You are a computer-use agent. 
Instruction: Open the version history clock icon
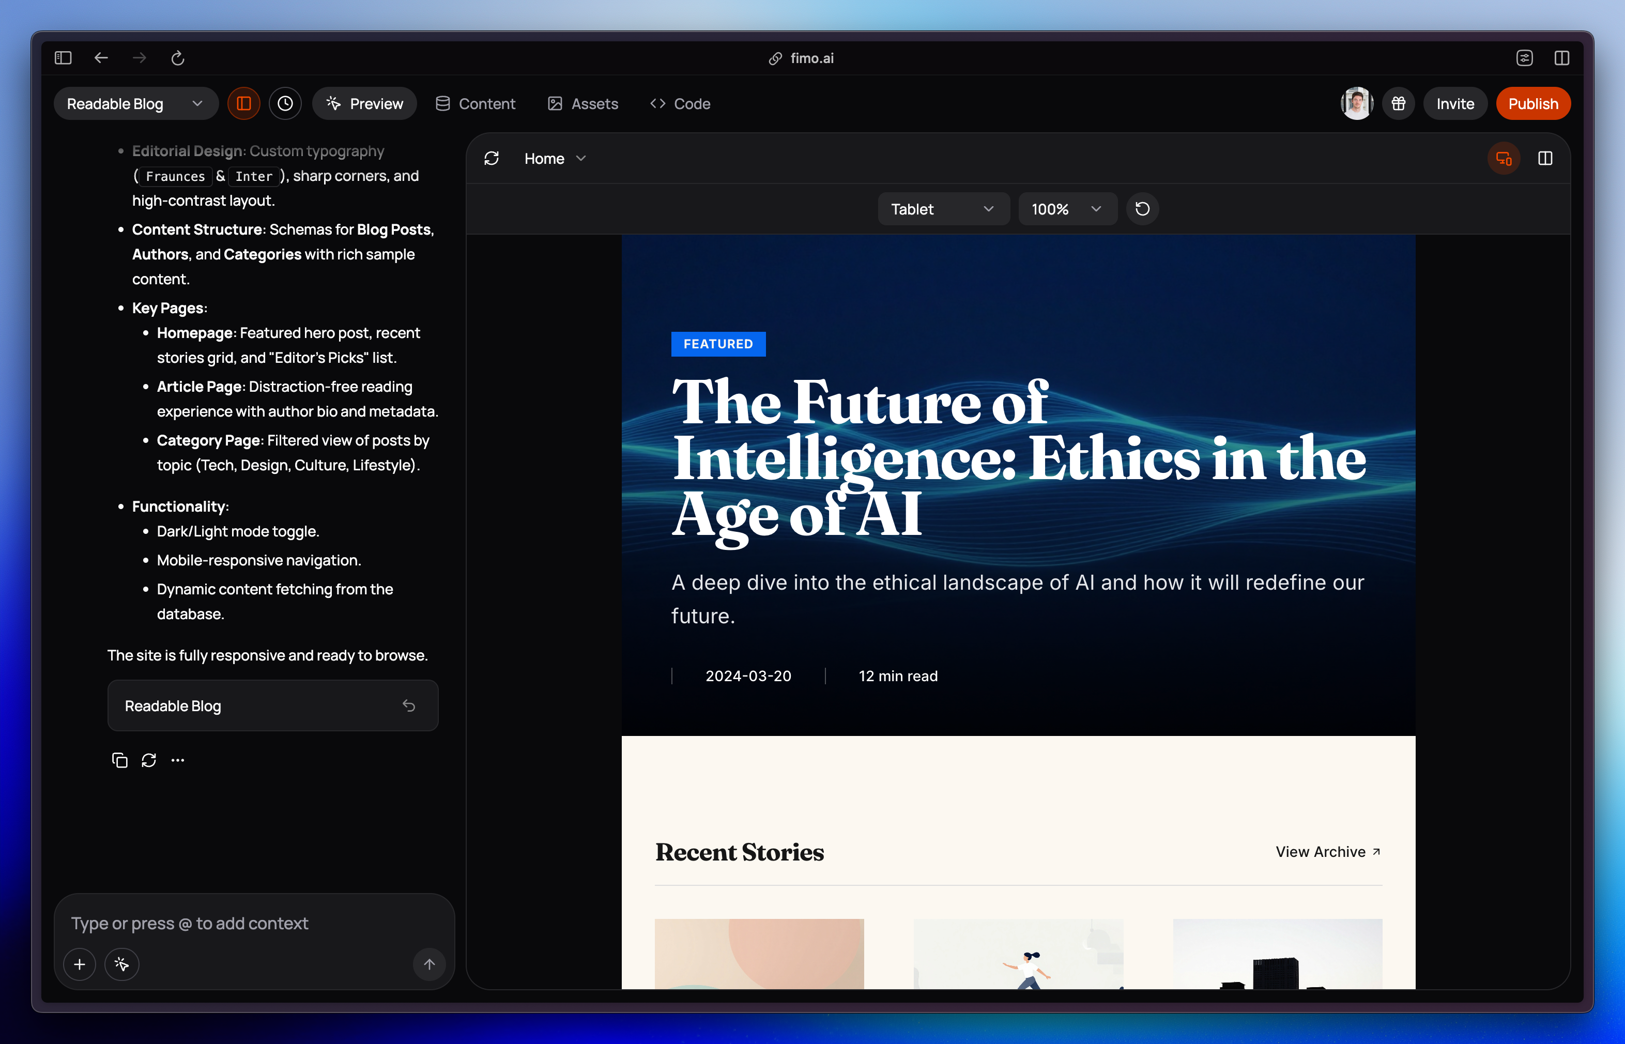[285, 103]
